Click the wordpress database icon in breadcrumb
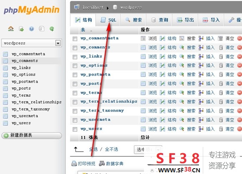242x174 pixels. point(115,7)
